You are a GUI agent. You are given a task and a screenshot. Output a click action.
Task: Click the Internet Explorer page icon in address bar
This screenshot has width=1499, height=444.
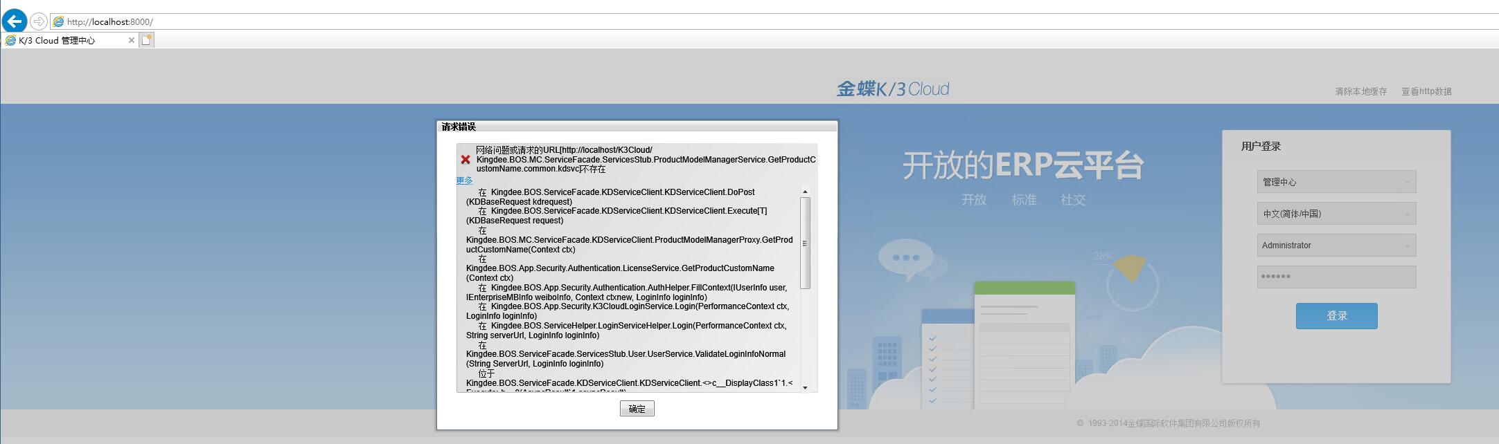click(x=59, y=21)
